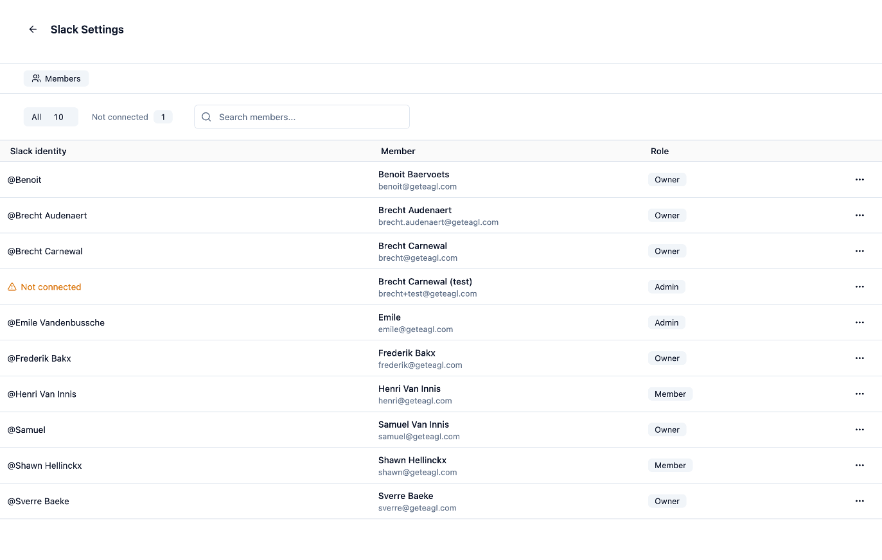Open more options for Henri Van Innis

pyautogui.click(x=860, y=394)
